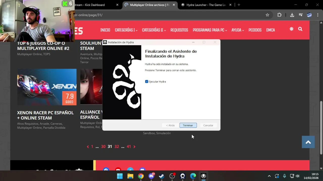This screenshot has height=181, width=323.
Task: Click Hydra installer title bar icon
Action: tap(105, 42)
